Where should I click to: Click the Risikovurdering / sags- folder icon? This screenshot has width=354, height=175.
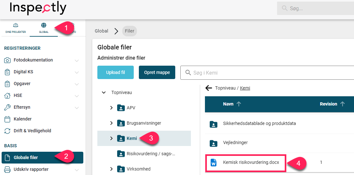[121, 154]
